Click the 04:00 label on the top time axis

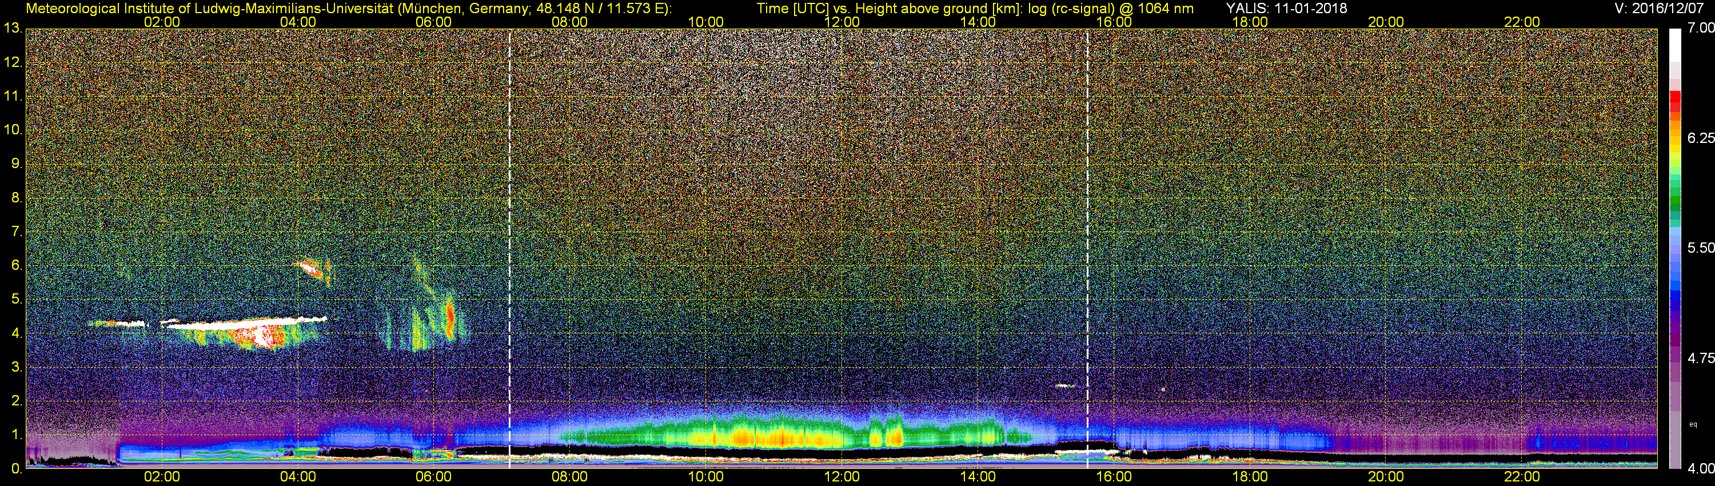click(298, 22)
